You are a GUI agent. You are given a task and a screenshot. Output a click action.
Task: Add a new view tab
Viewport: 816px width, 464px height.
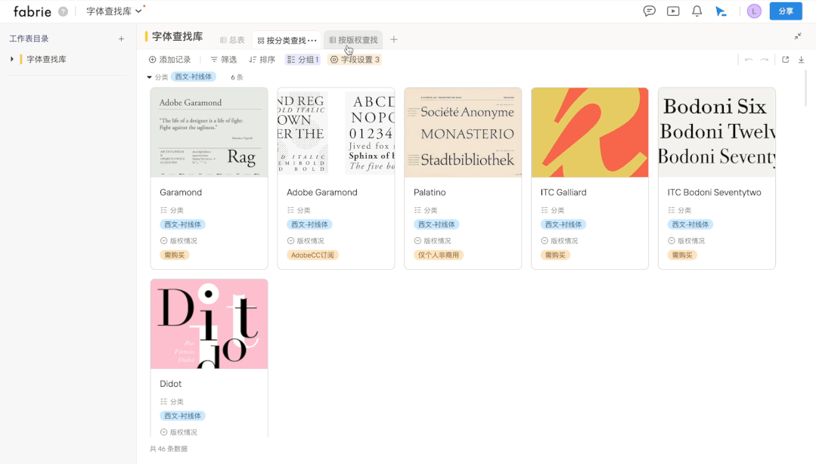[x=394, y=39]
